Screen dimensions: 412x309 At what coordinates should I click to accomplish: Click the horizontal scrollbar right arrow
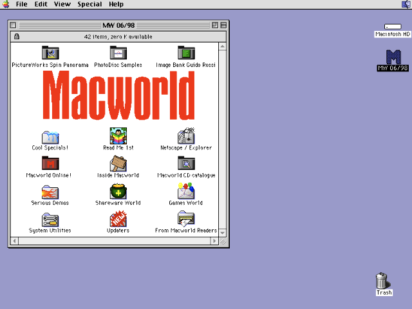click(214, 241)
